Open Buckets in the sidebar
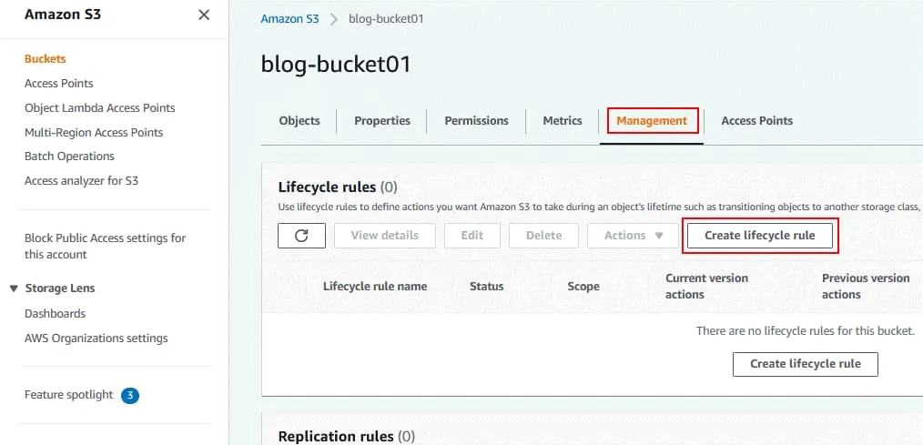Screen dimensions: 923x445 click(x=46, y=58)
